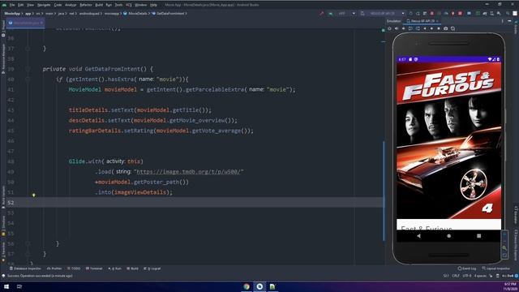Open Task View on the taskbar
Screen dimensions: 519x292
click(x=19, y=286)
